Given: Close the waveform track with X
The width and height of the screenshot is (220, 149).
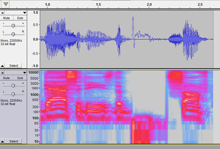Looking at the screenshot, I should click(x=3, y=13).
